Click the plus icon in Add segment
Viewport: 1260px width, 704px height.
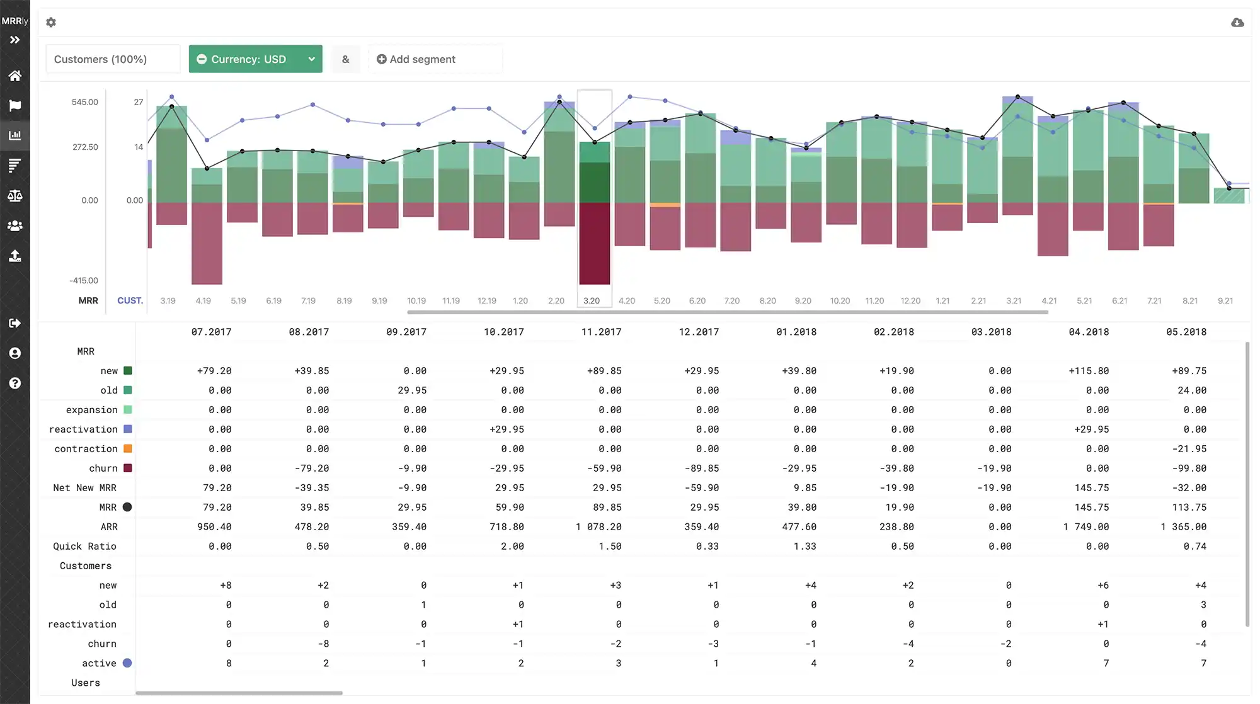tap(382, 59)
